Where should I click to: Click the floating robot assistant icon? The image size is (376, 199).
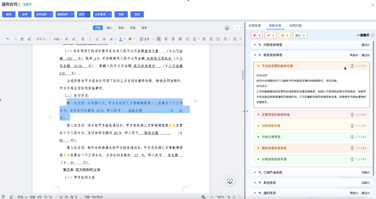(230, 181)
